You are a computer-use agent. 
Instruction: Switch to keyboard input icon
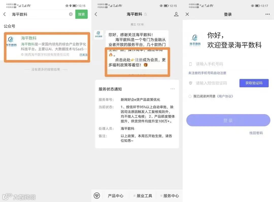point(97,196)
